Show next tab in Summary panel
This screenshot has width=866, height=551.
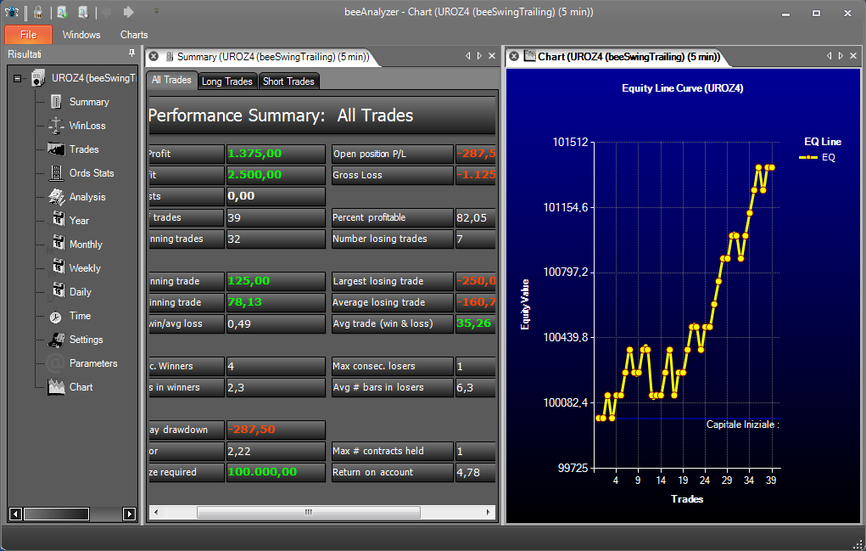tap(479, 56)
